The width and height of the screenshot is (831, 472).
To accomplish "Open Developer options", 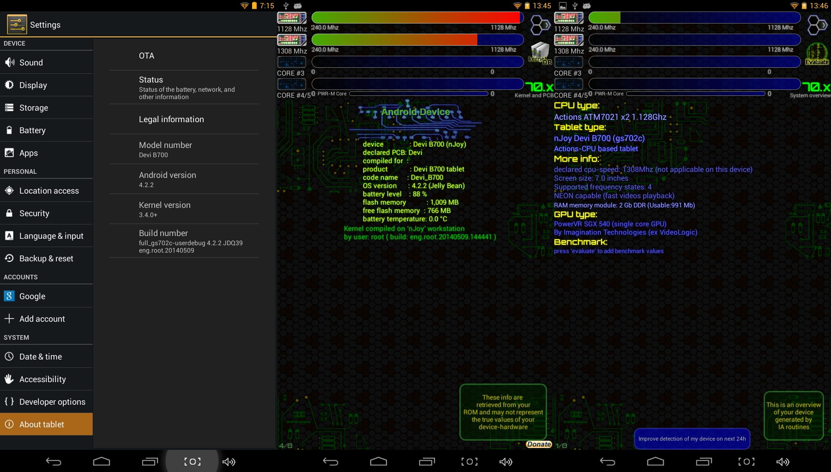I will [46, 401].
